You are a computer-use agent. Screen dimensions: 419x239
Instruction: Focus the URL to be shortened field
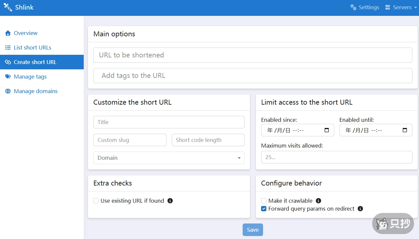(253, 55)
